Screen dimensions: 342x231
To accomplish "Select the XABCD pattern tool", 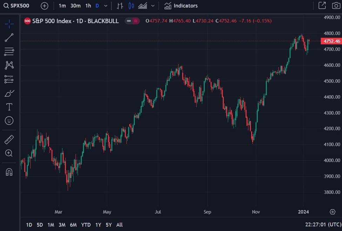I will 9,65.
